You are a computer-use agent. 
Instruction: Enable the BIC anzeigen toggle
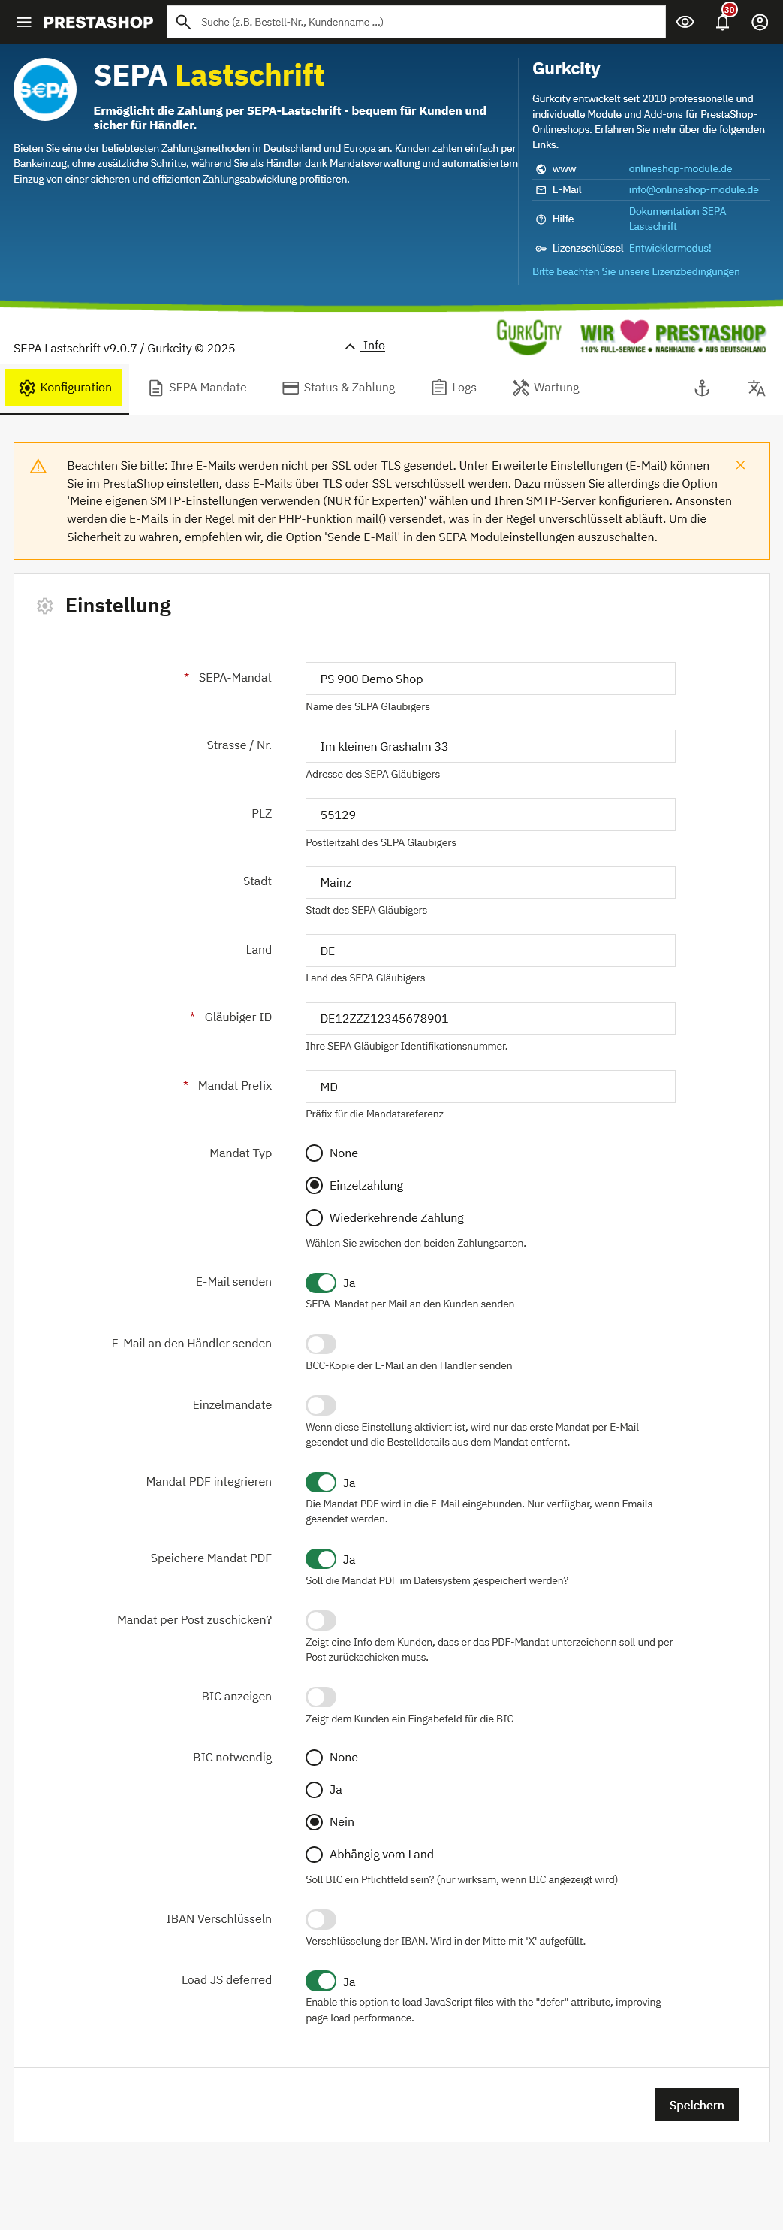tap(321, 1696)
